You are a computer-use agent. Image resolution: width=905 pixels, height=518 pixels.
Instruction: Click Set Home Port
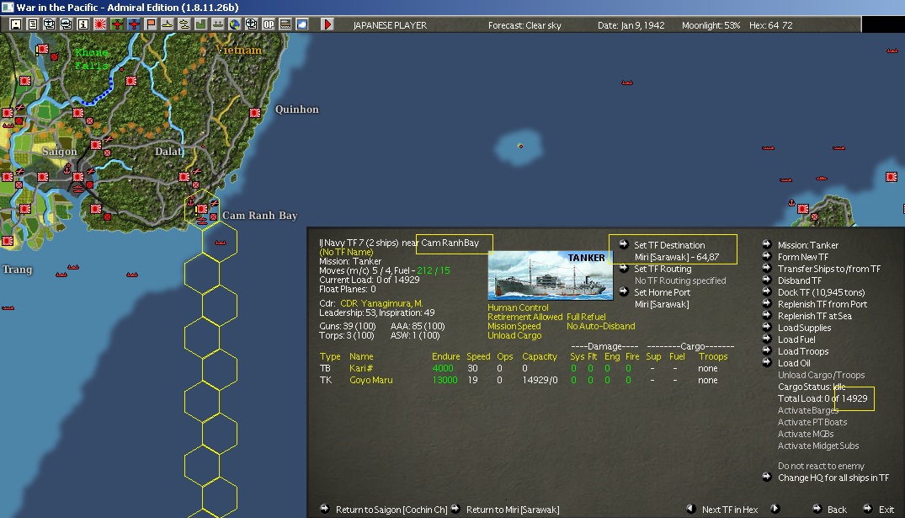(x=662, y=293)
